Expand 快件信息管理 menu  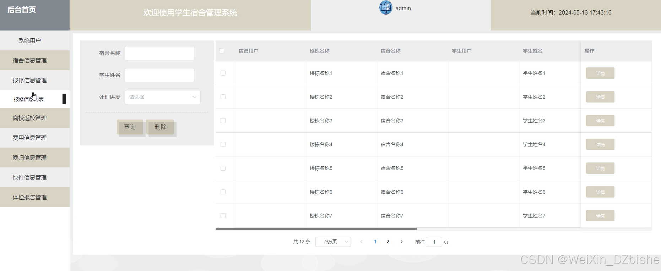click(x=35, y=177)
